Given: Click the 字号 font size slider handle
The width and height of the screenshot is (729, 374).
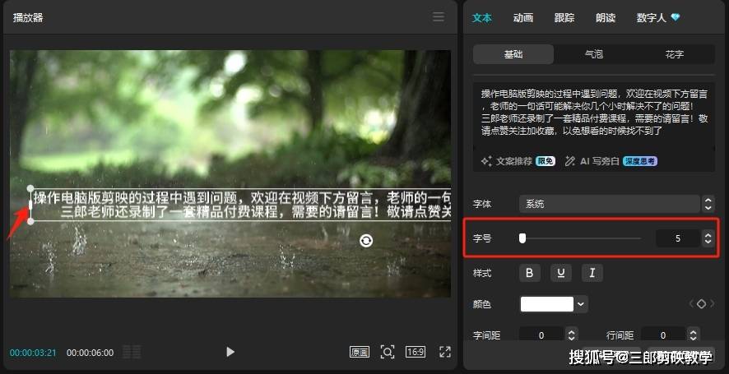Looking at the screenshot, I should click(522, 238).
